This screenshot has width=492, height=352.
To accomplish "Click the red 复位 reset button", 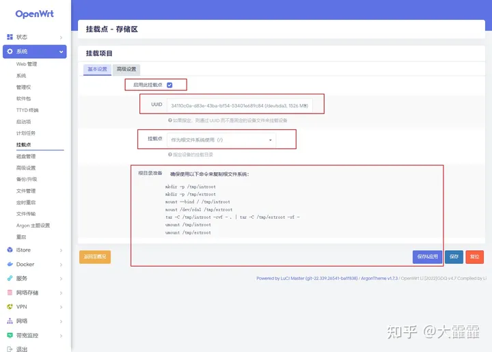I will [474, 256].
